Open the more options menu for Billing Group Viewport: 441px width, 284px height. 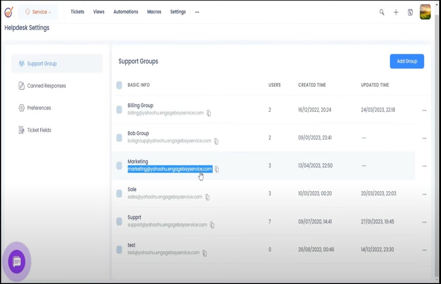click(x=424, y=110)
